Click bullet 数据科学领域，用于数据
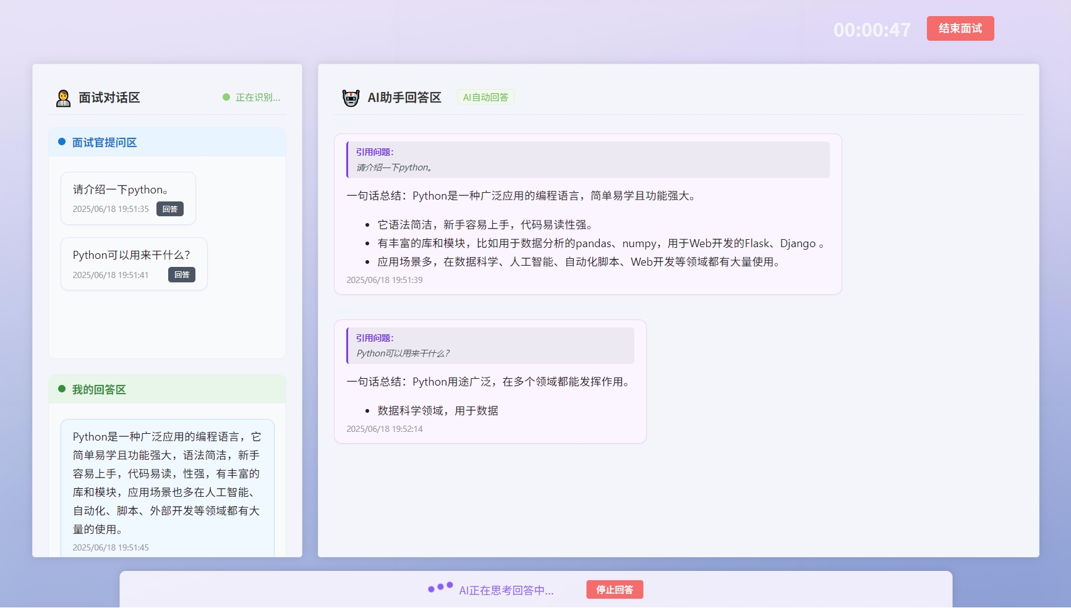1071x608 pixels. (438, 411)
